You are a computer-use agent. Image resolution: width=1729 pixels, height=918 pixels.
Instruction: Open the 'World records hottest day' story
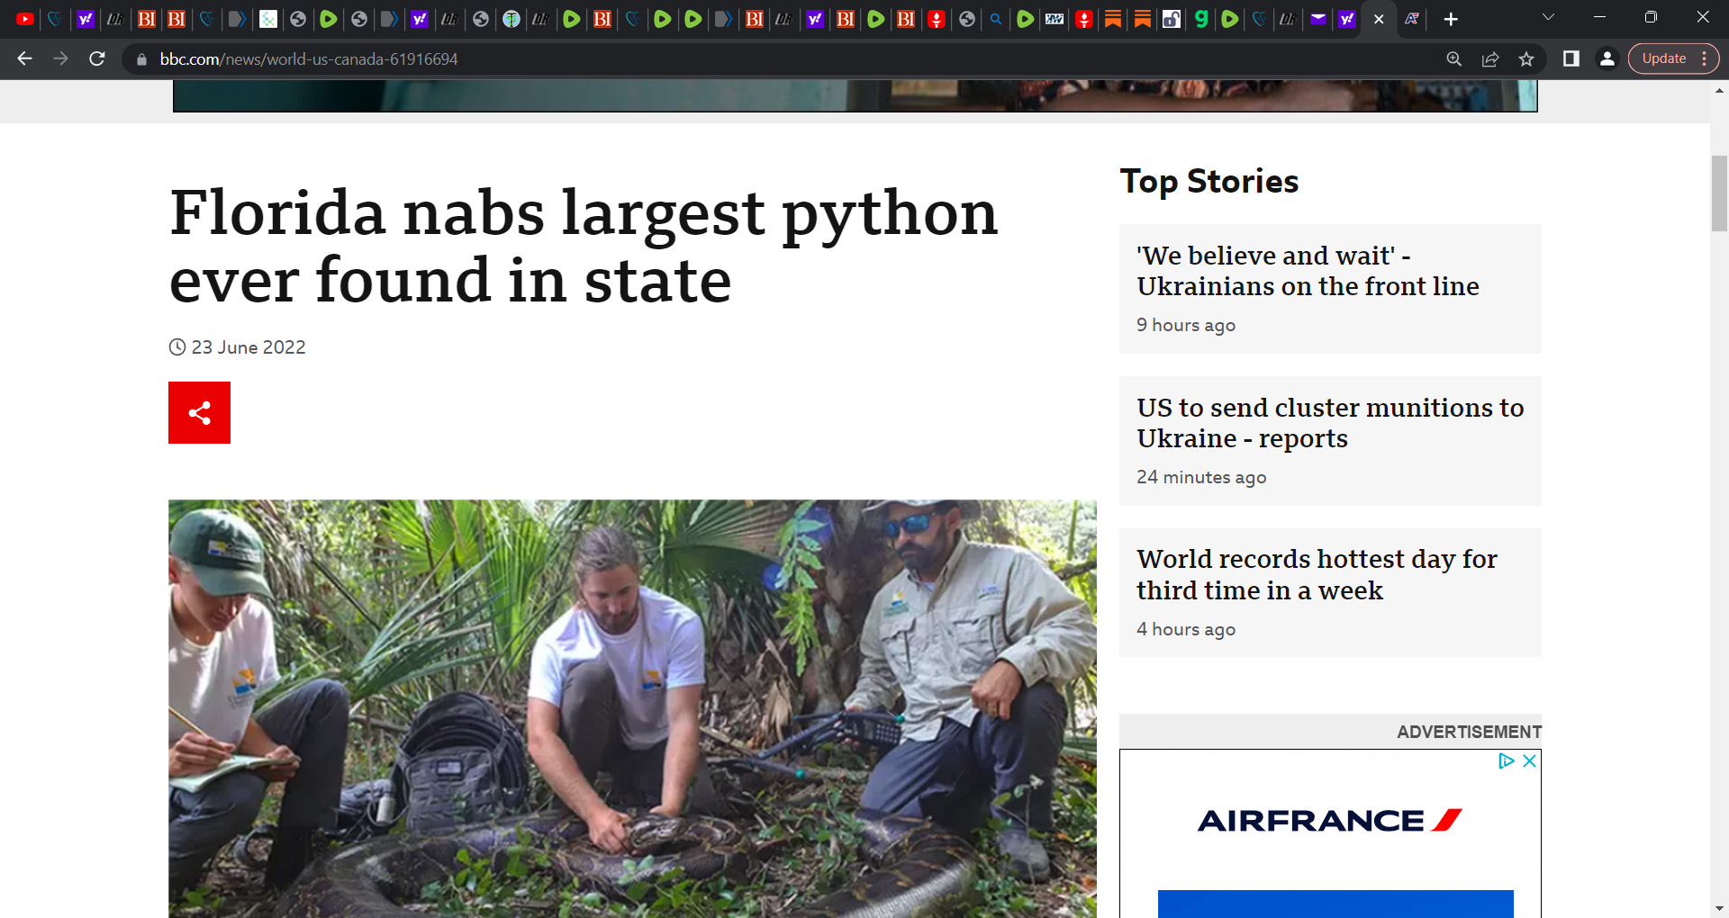1317,574
